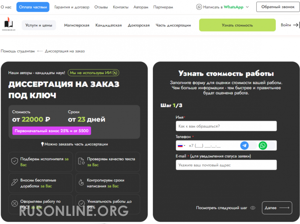
Task: Open the country flag phone code dropdown
Action: pos(181,146)
